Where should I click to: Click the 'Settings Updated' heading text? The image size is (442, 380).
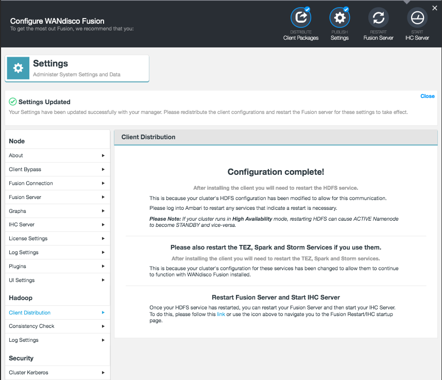point(44,102)
